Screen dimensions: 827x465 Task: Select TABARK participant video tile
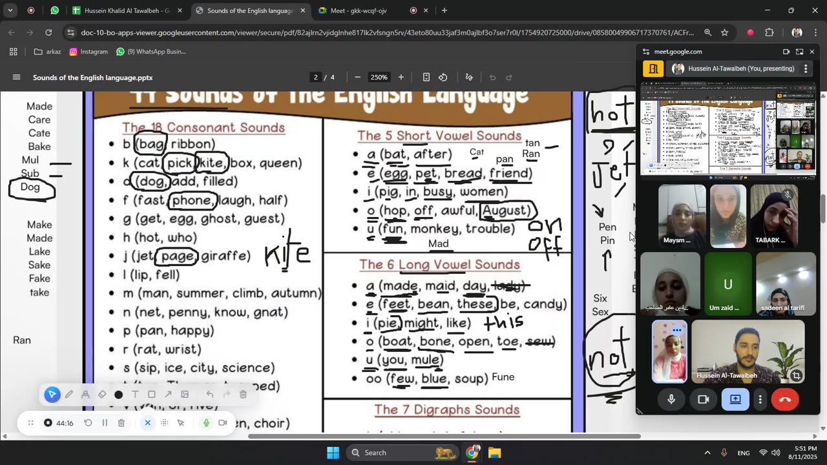(775, 216)
